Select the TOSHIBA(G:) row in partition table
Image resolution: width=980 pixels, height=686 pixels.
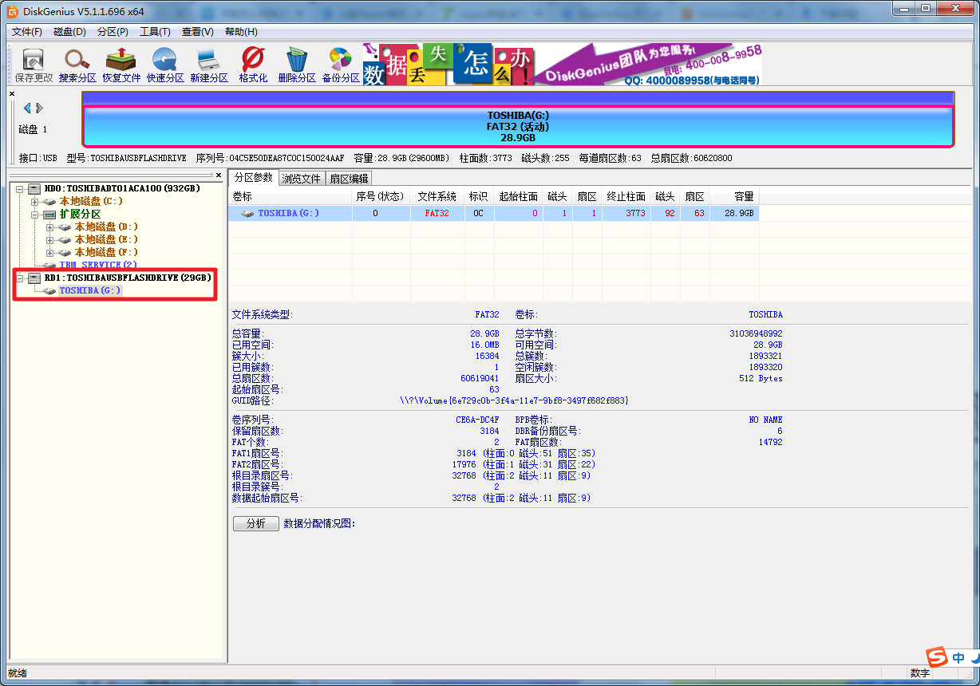(x=494, y=214)
